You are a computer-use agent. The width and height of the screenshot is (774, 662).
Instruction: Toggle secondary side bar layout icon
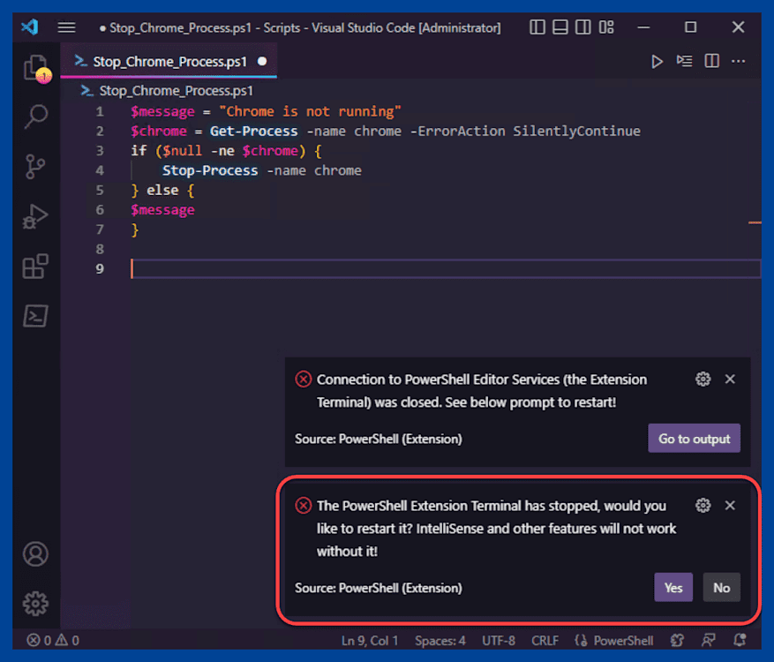click(582, 27)
